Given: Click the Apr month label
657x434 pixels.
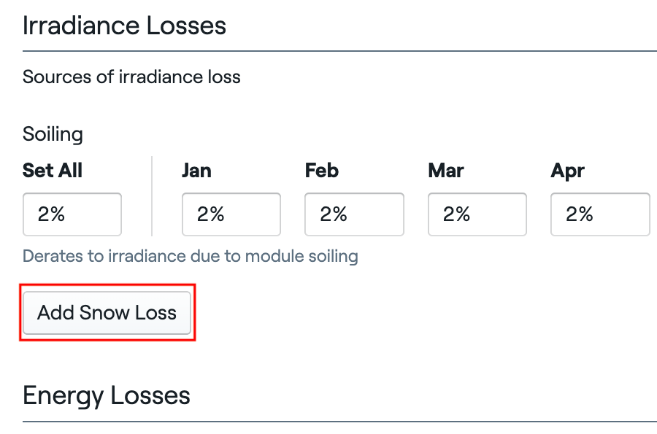Looking at the screenshot, I should click(x=568, y=171).
